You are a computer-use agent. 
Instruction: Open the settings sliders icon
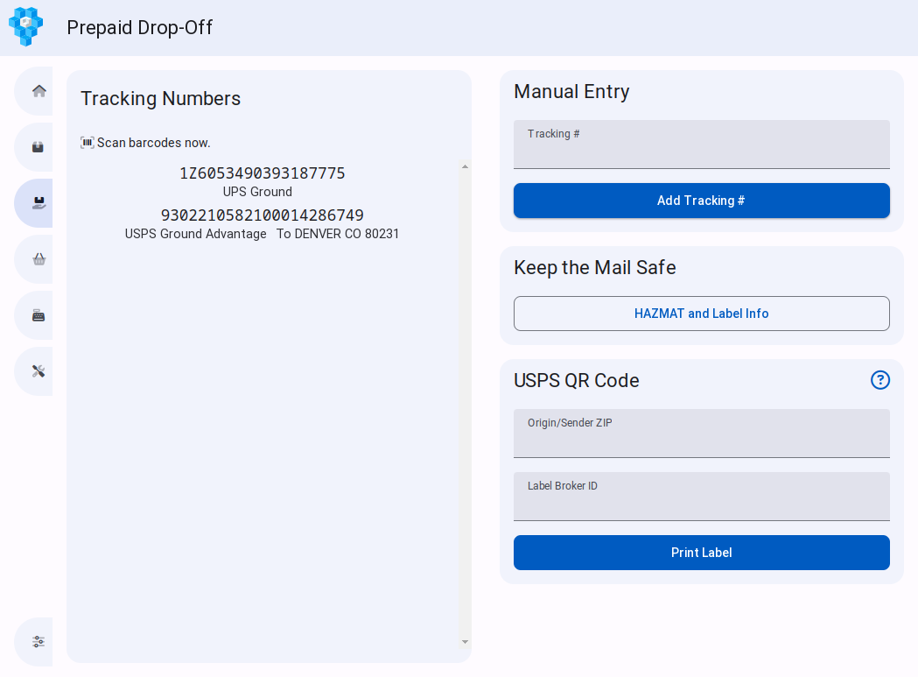pos(39,641)
